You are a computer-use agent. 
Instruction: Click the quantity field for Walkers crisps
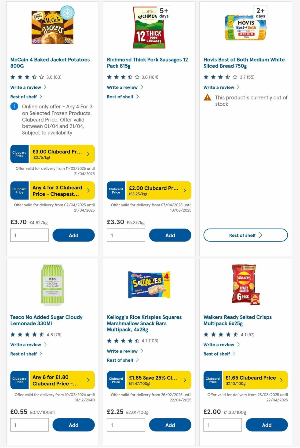click(222, 425)
